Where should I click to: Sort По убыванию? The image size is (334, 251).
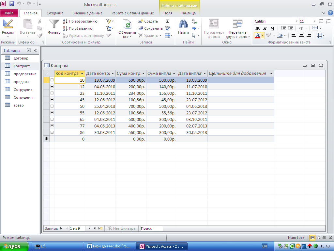78,28
